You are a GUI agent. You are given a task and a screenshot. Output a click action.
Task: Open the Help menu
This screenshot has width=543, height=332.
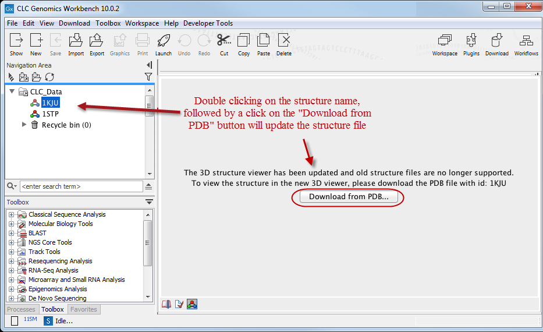(x=172, y=23)
